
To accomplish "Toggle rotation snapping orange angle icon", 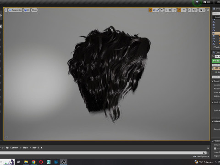I will (x=179, y=10).
